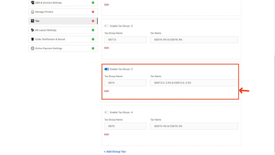275x155 pixels.
Task: Edit the GST12 tax group
Action: tap(107, 48)
